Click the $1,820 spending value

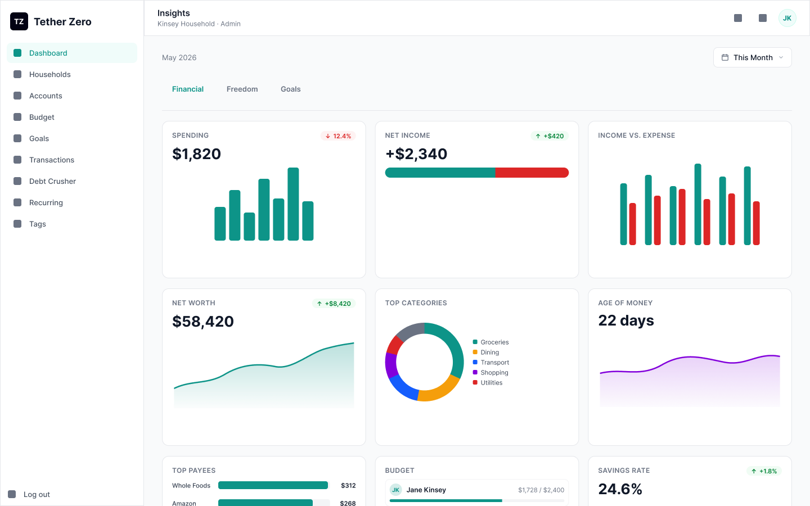click(196, 153)
